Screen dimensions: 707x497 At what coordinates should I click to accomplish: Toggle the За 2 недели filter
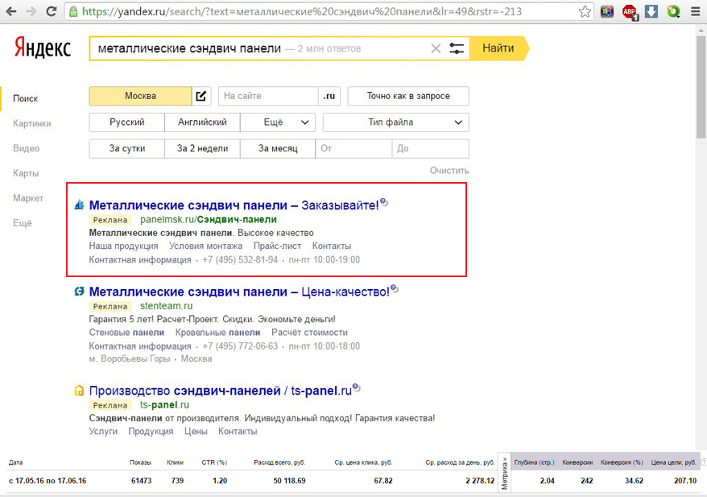[202, 148]
